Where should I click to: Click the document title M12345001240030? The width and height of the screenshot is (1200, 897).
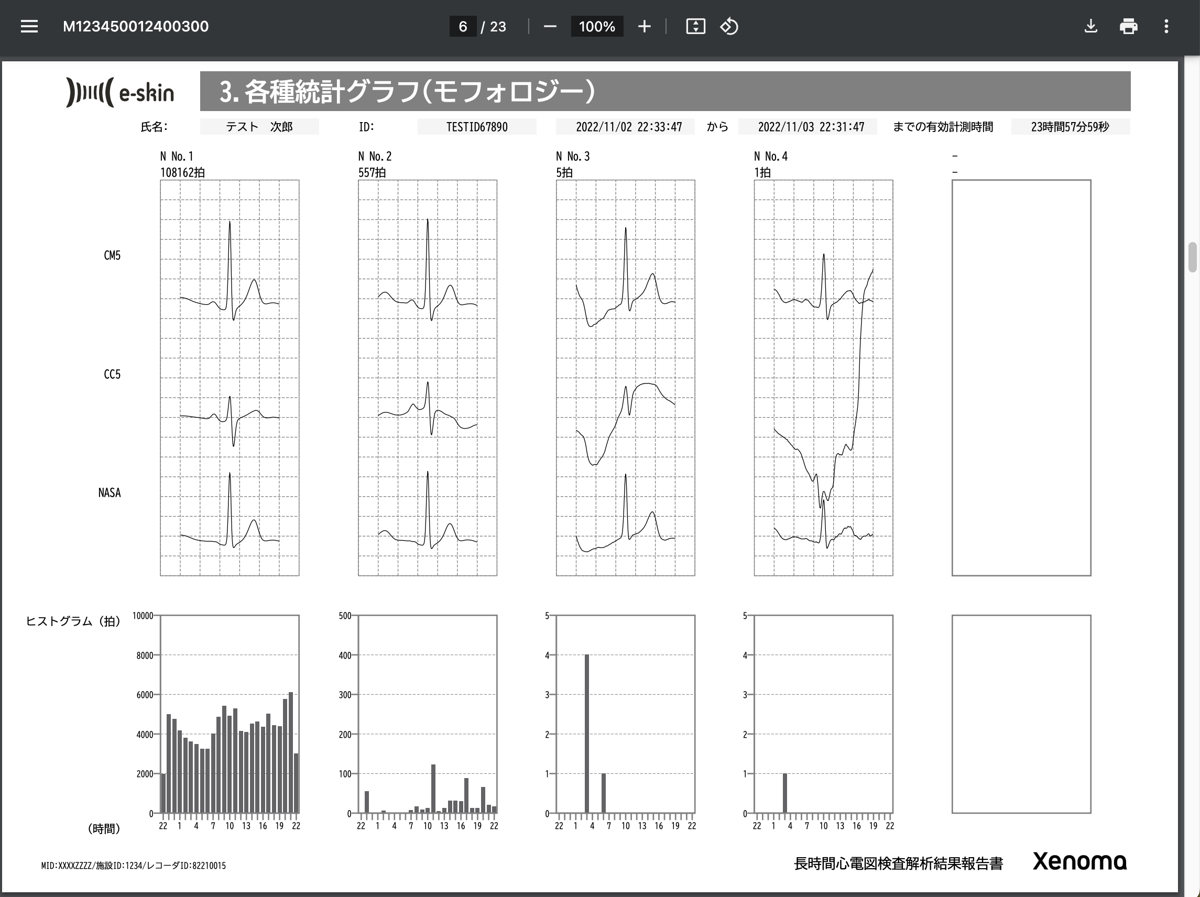[x=136, y=26]
